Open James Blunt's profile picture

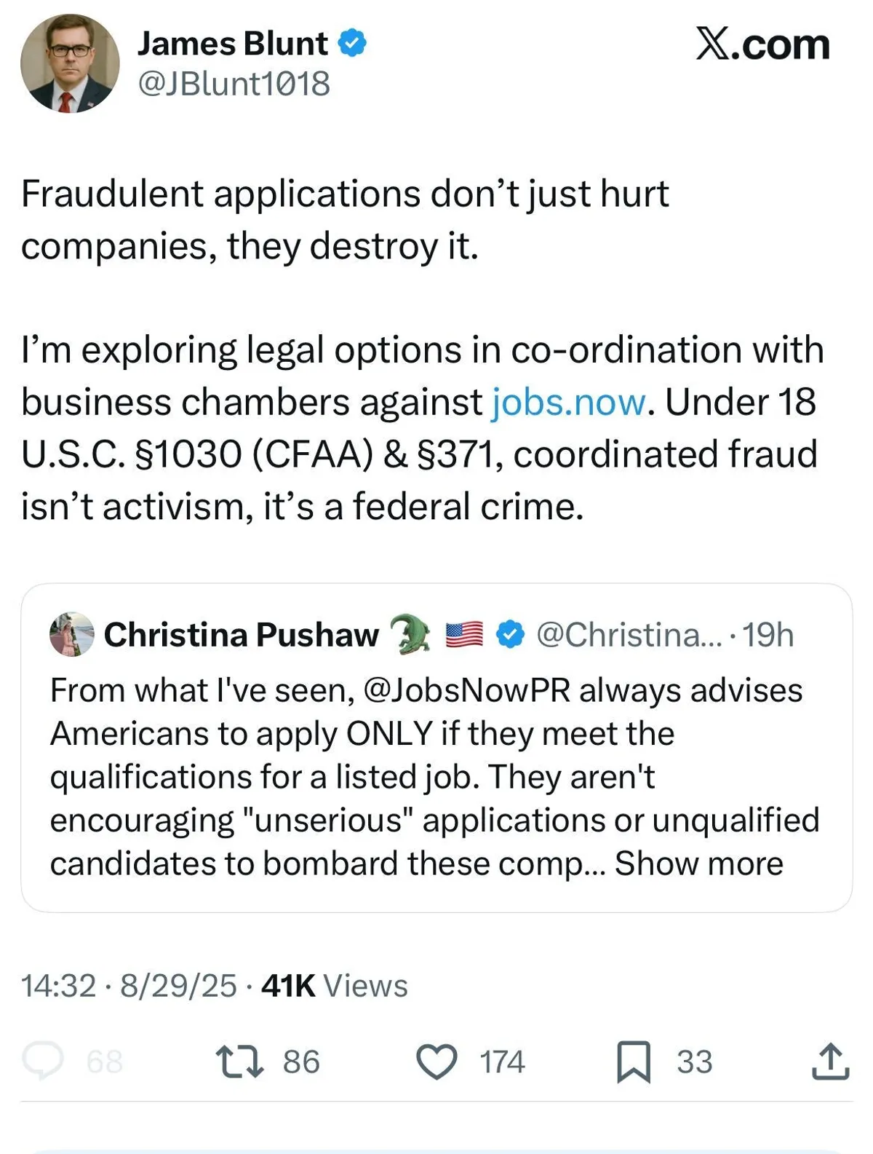[70, 63]
